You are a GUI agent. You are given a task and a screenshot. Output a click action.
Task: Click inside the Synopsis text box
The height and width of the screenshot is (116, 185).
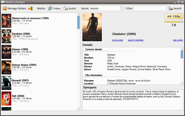(x=133, y=100)
